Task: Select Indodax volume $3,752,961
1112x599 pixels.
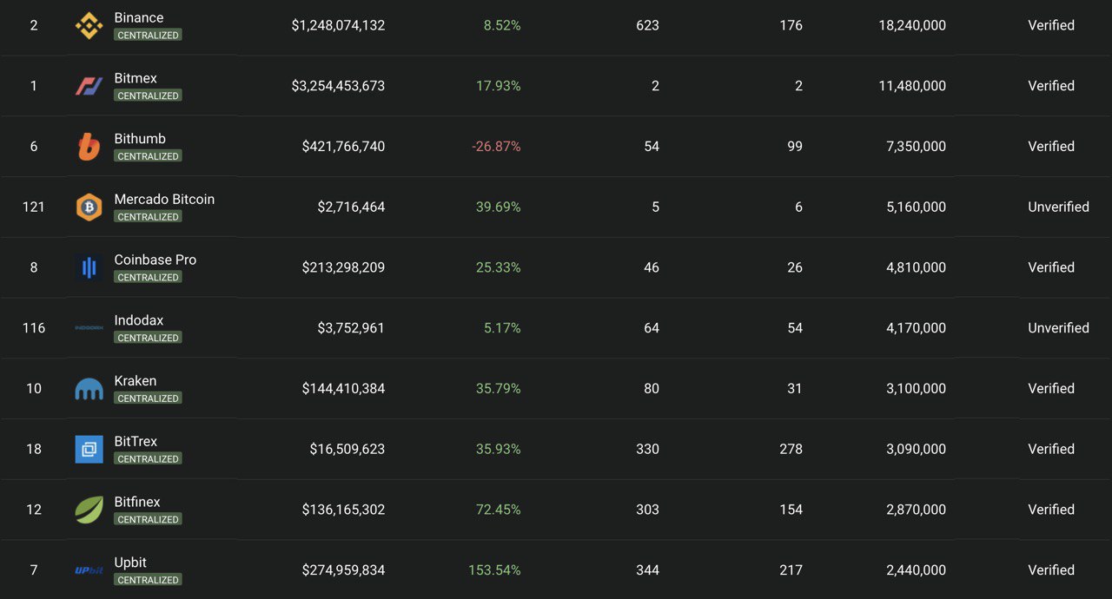Action: coord(351,328)
